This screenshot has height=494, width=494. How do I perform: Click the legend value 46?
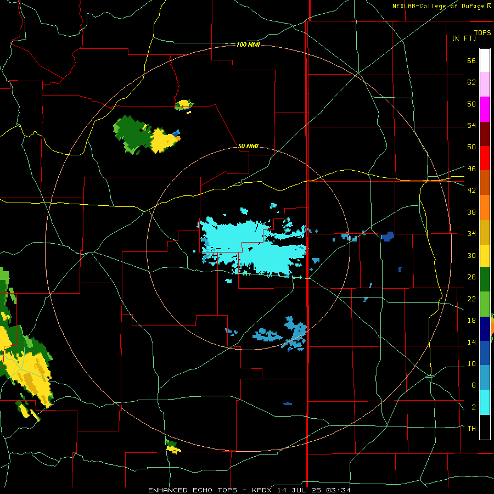click(471, 169)
